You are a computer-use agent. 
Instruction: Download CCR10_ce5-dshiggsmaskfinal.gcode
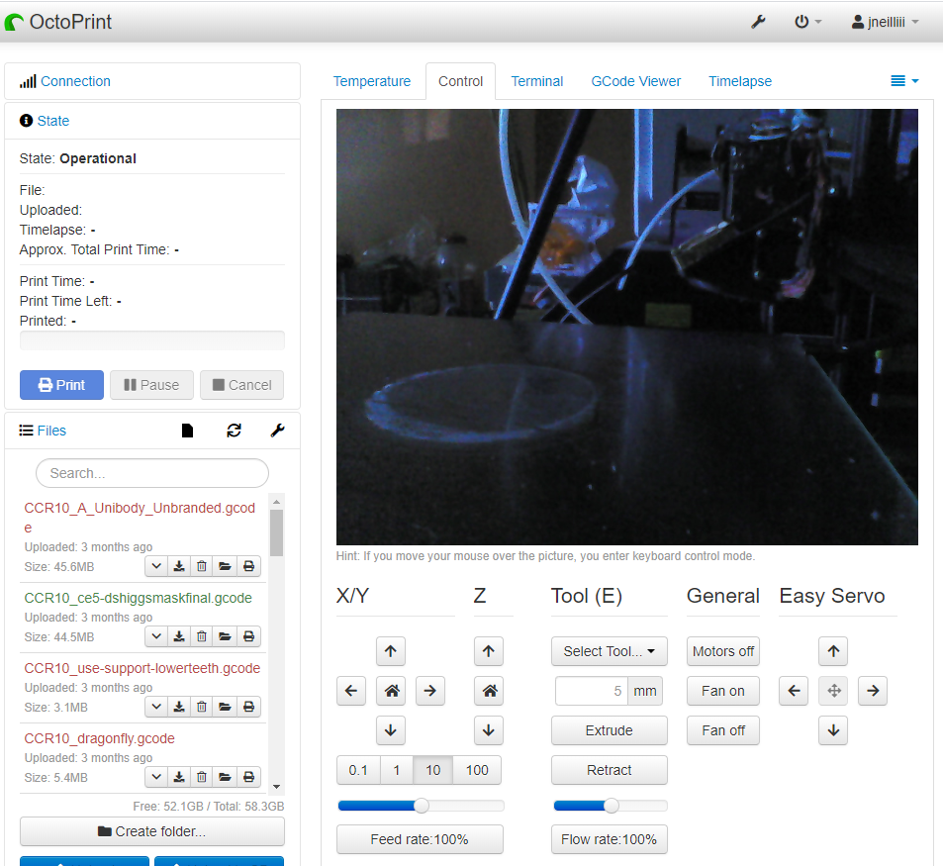[179, 636]
